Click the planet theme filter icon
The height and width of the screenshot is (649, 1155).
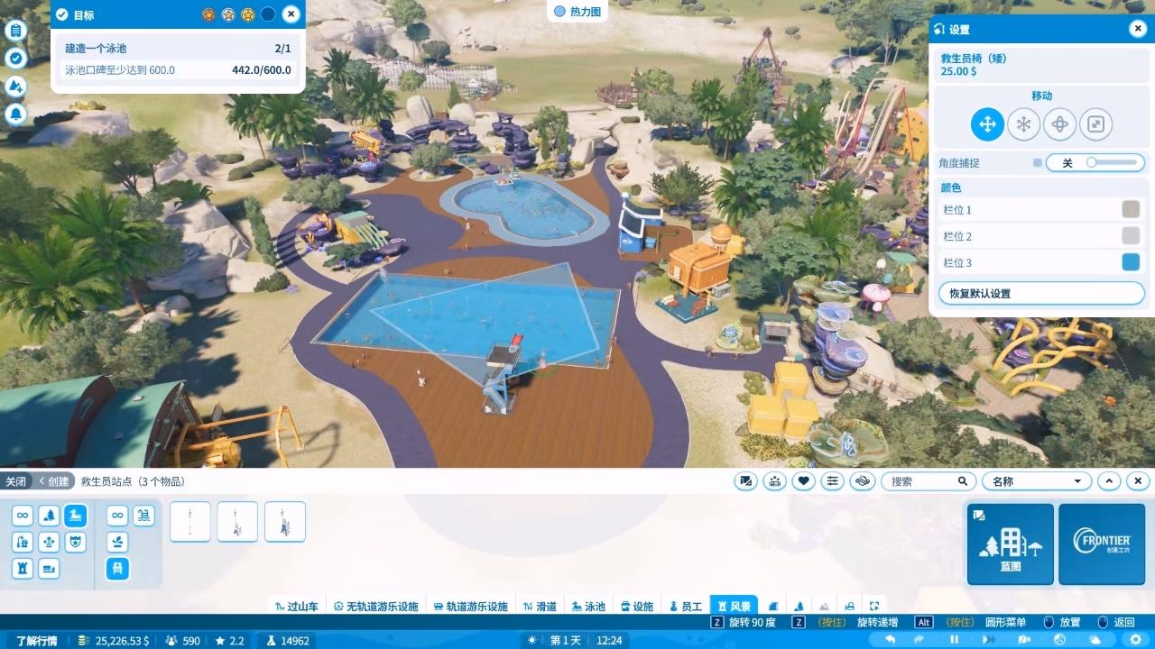point(862,481)
